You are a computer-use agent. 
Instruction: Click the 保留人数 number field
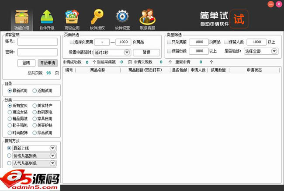[256, 42]
